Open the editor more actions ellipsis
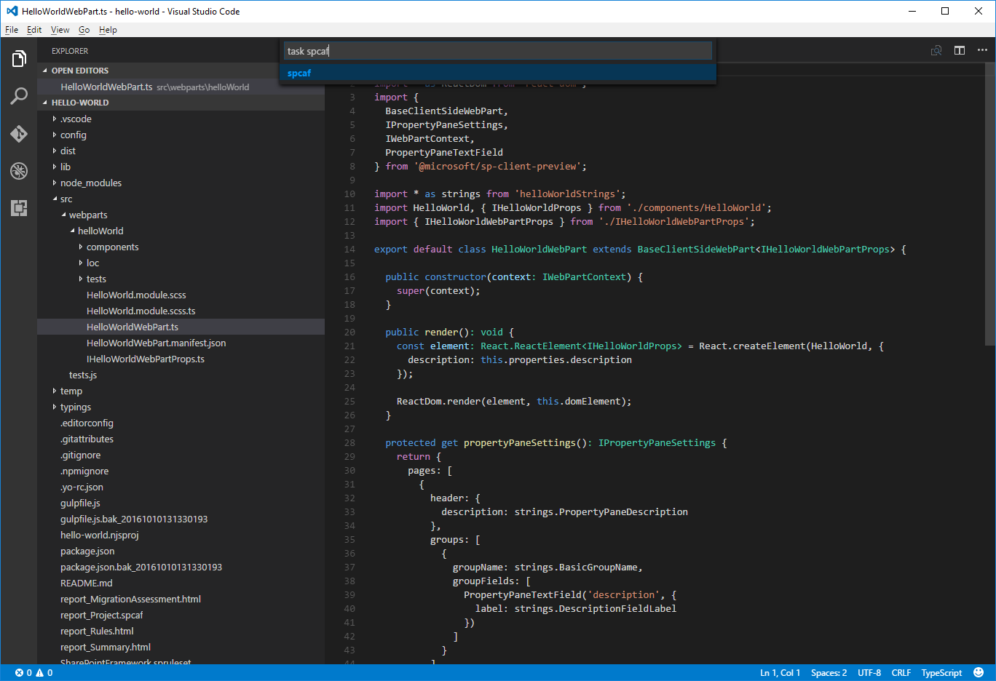Image resolution: width=996 pixels, height=681 pixels. 982,50
